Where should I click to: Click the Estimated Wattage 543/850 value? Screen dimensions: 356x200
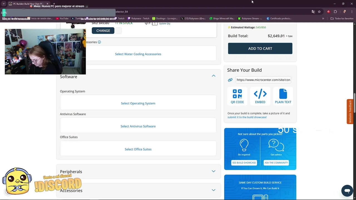(x=261, y=27)
